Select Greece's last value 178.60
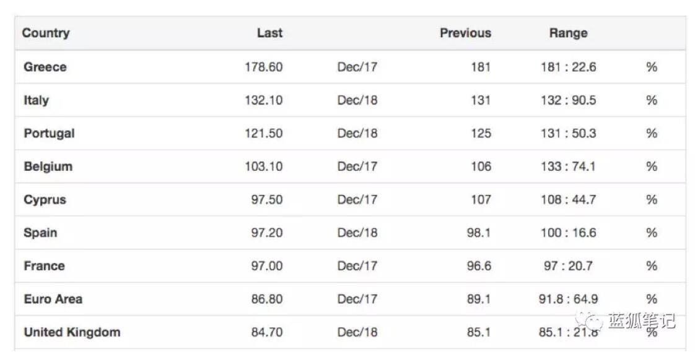The image size is (695, 356). coord(264,67)
